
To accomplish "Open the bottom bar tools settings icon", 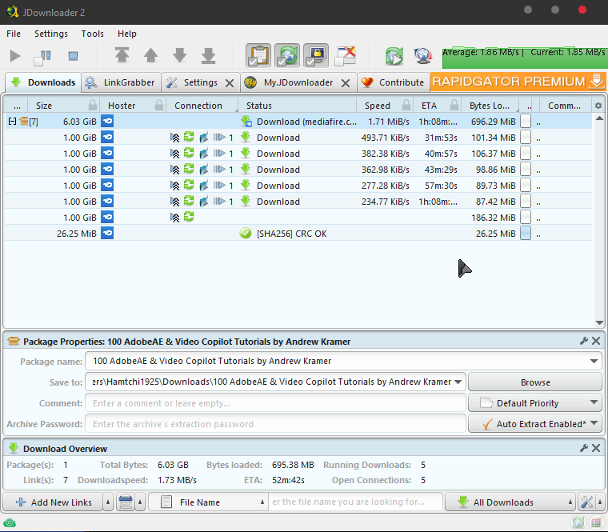I will 586,502.
